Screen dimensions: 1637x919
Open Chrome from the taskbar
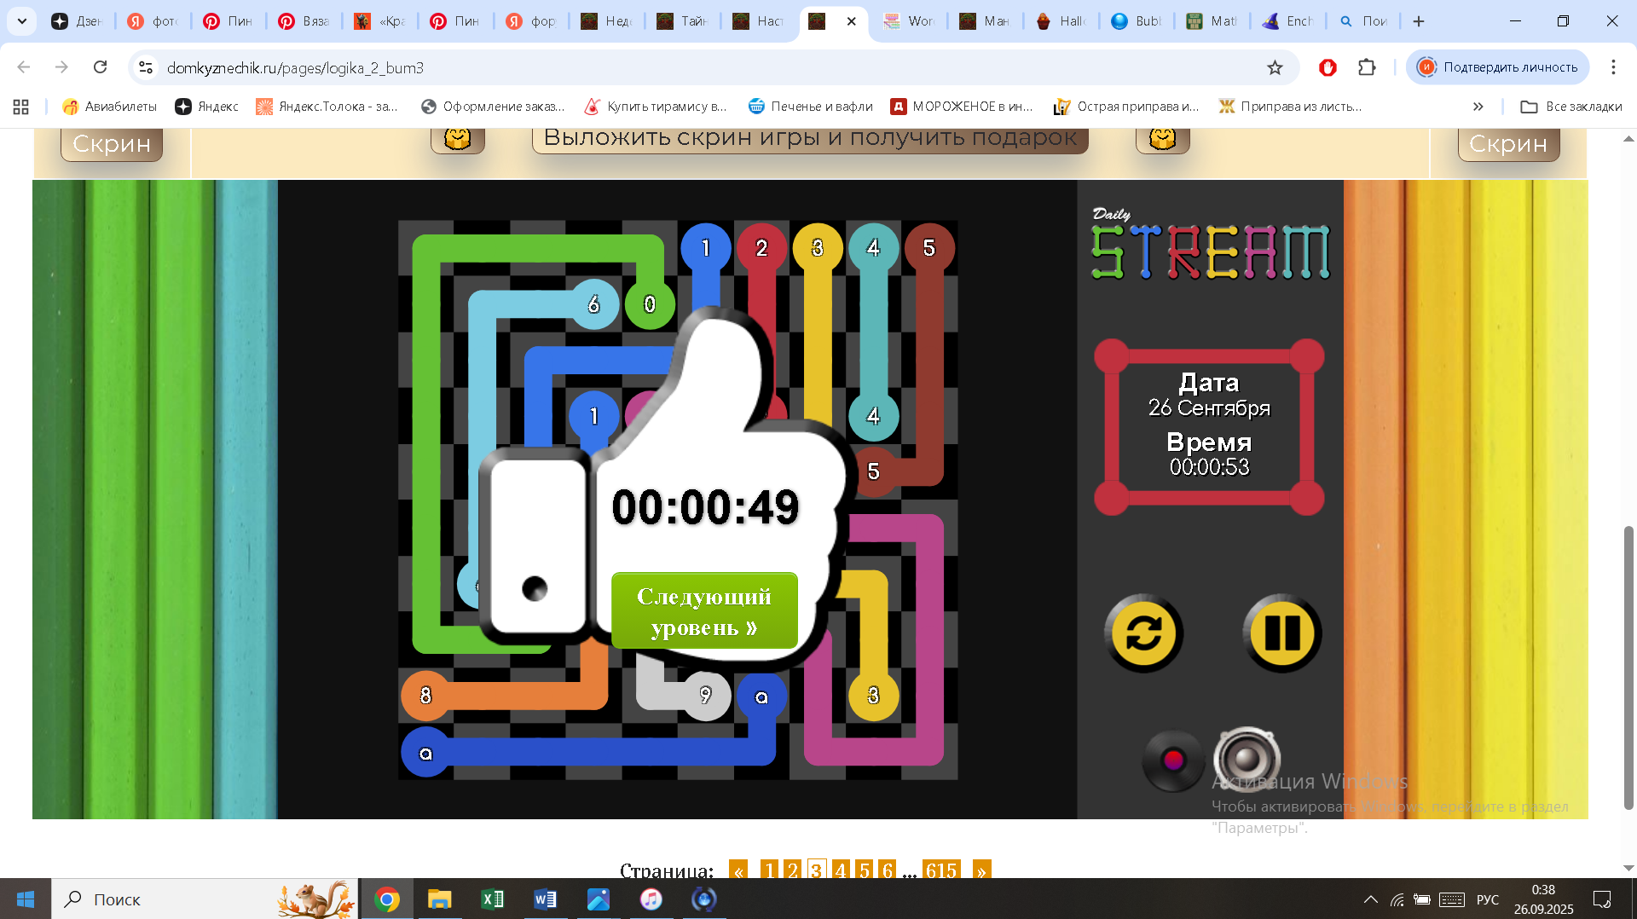click(387, 899)
